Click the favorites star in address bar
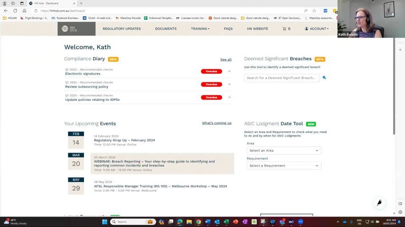 tap(314, 11)
